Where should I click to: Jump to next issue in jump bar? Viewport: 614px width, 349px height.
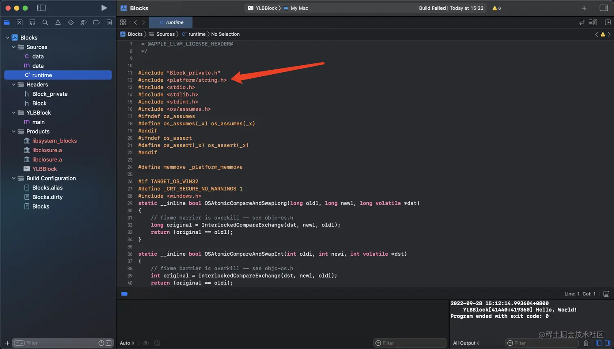coord(609,34)
